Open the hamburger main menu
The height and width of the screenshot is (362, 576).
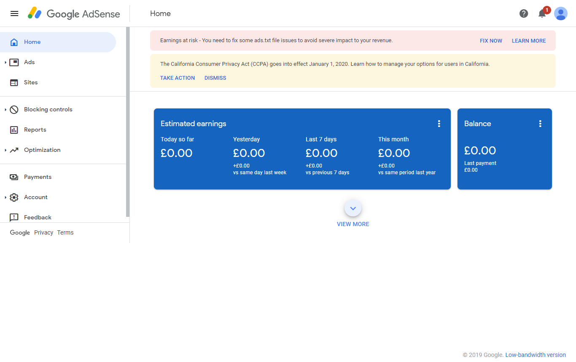[14, 14]
